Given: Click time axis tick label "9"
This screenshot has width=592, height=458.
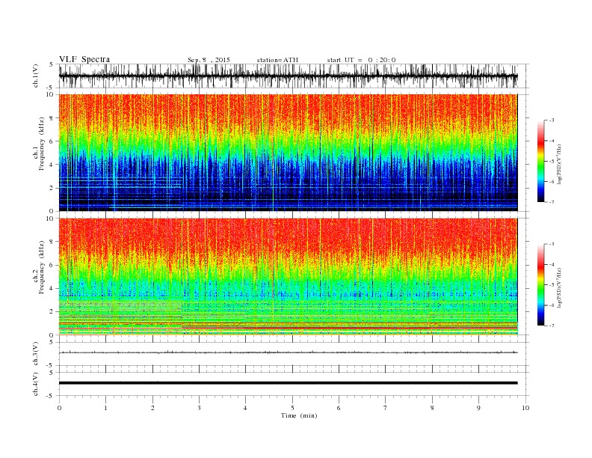Looking at the screenshot, I should (x=478, y=408).
